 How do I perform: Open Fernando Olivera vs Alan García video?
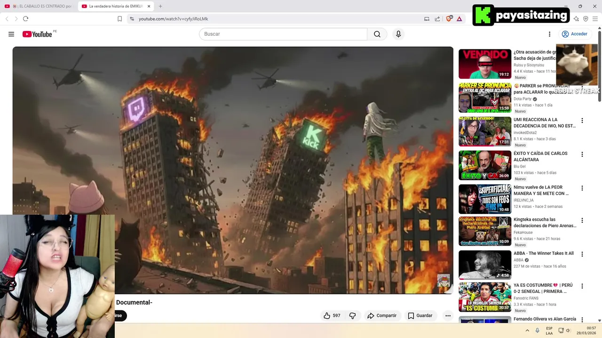(x=545, y=319)
